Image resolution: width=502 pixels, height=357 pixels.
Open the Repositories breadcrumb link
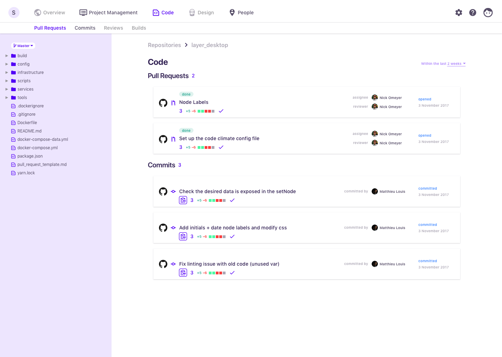[164, 45]
